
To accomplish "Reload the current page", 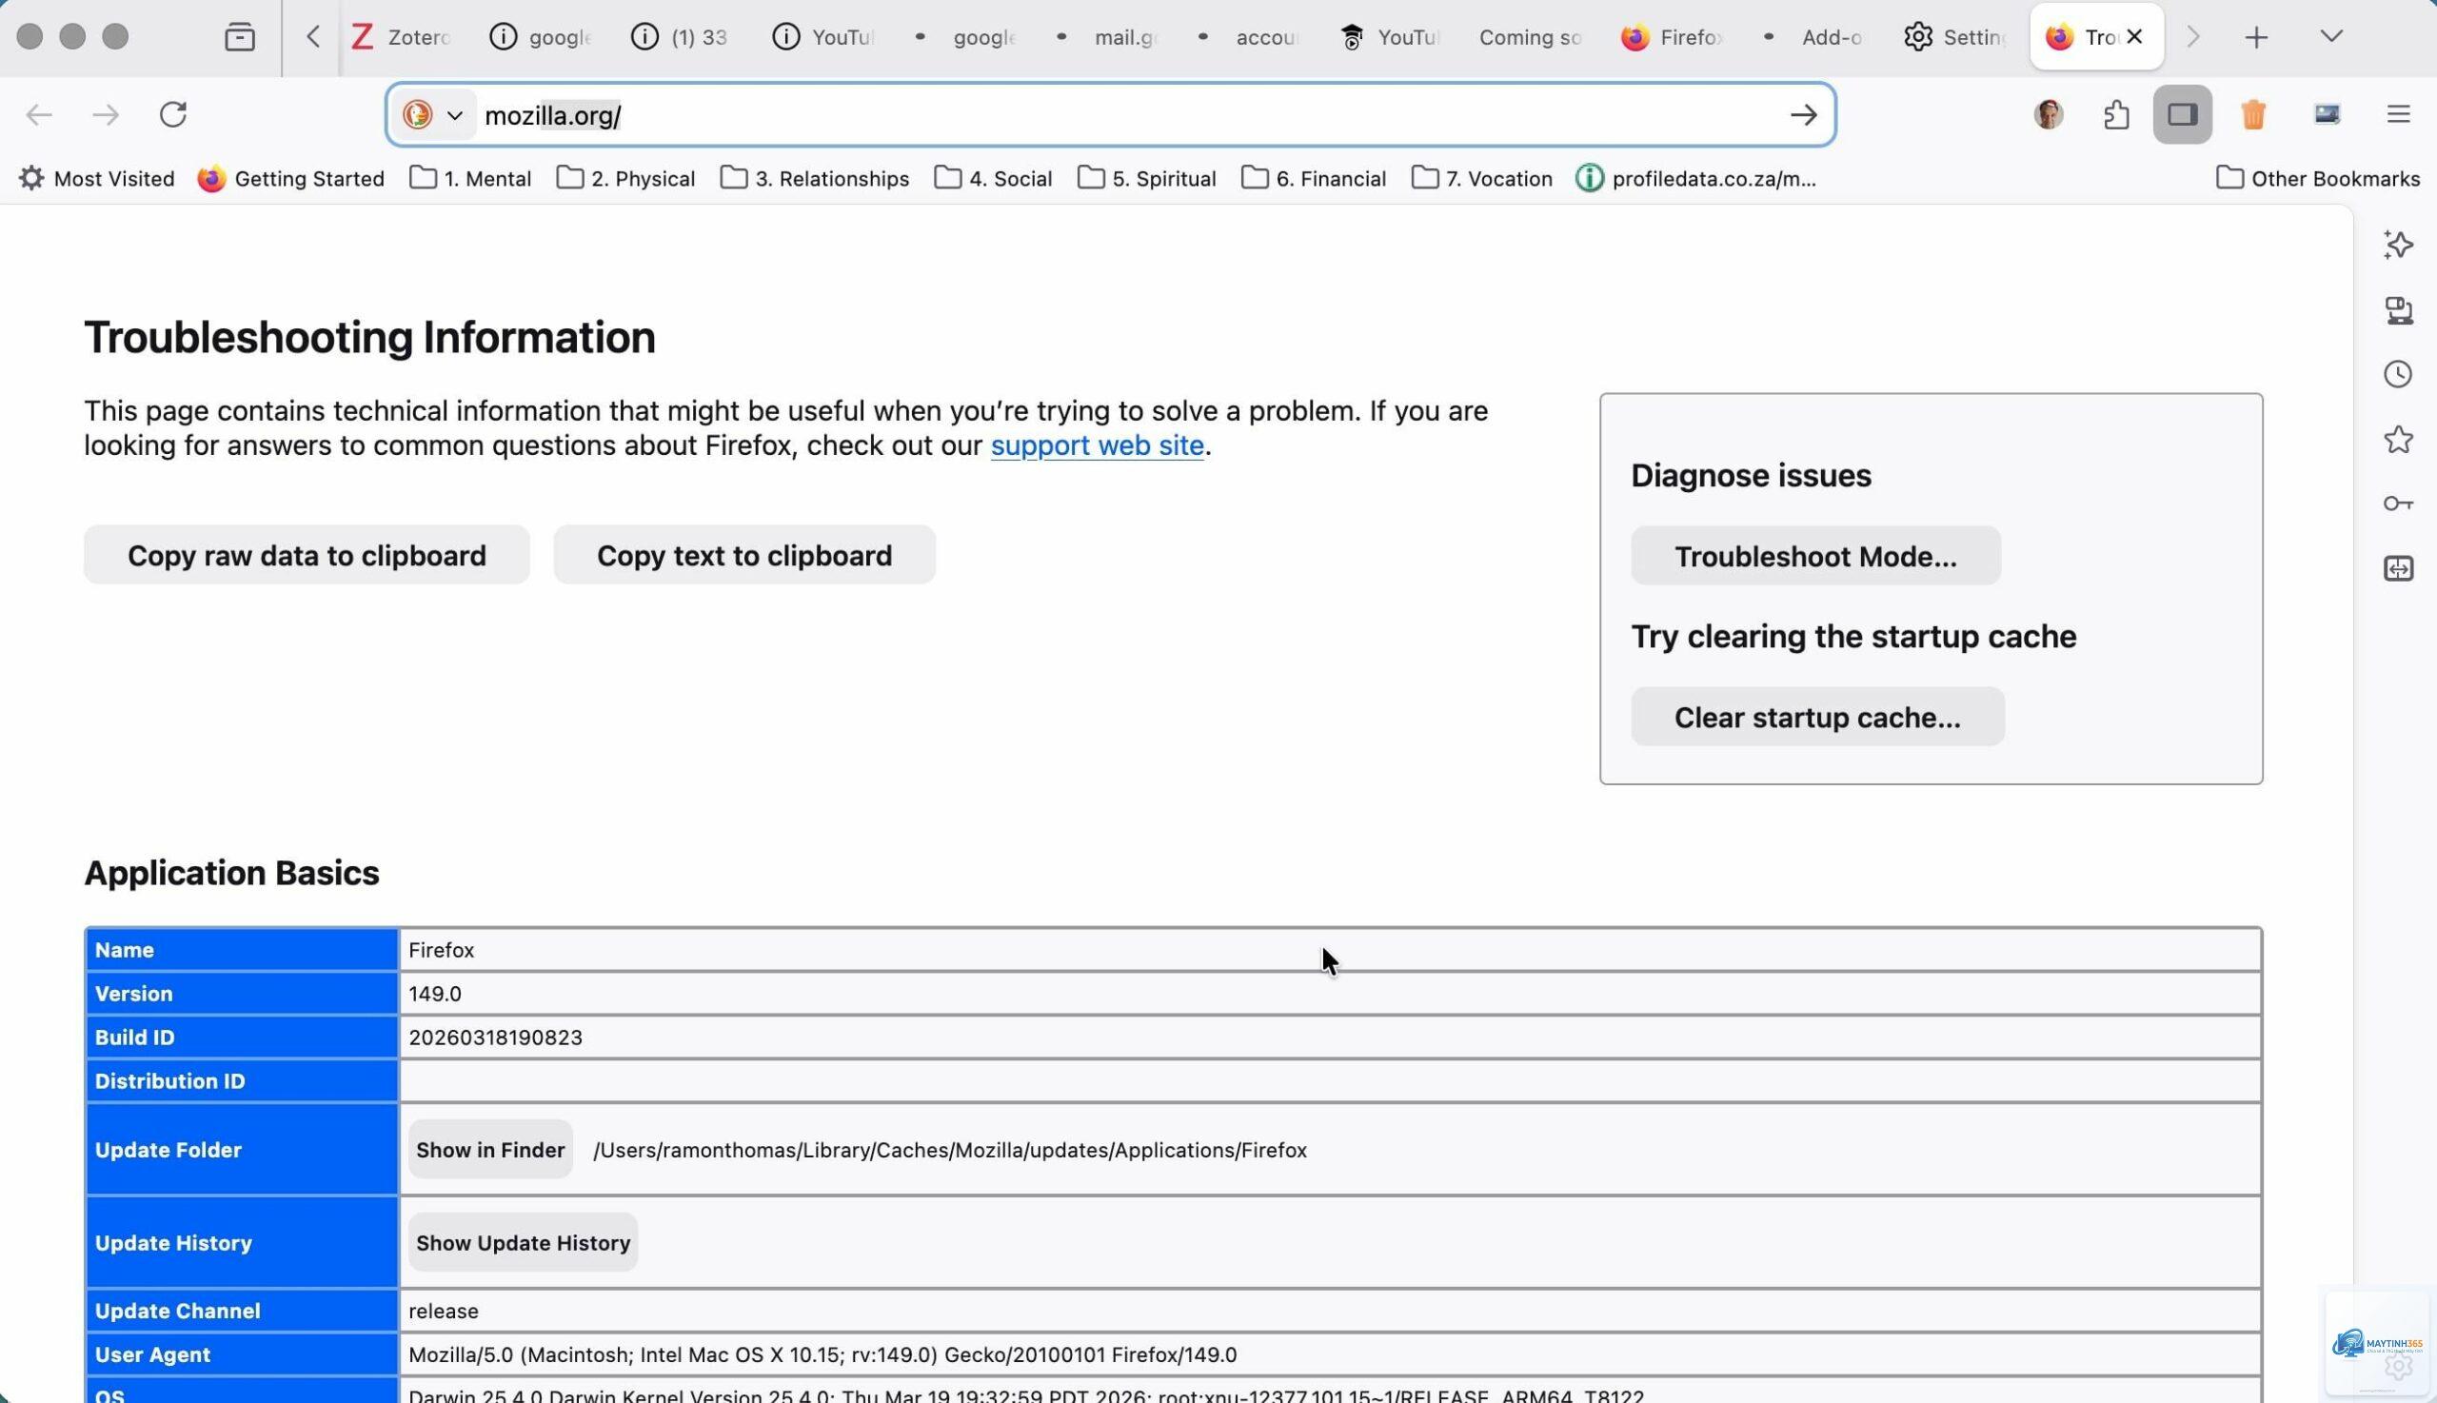I will (173, 114).
